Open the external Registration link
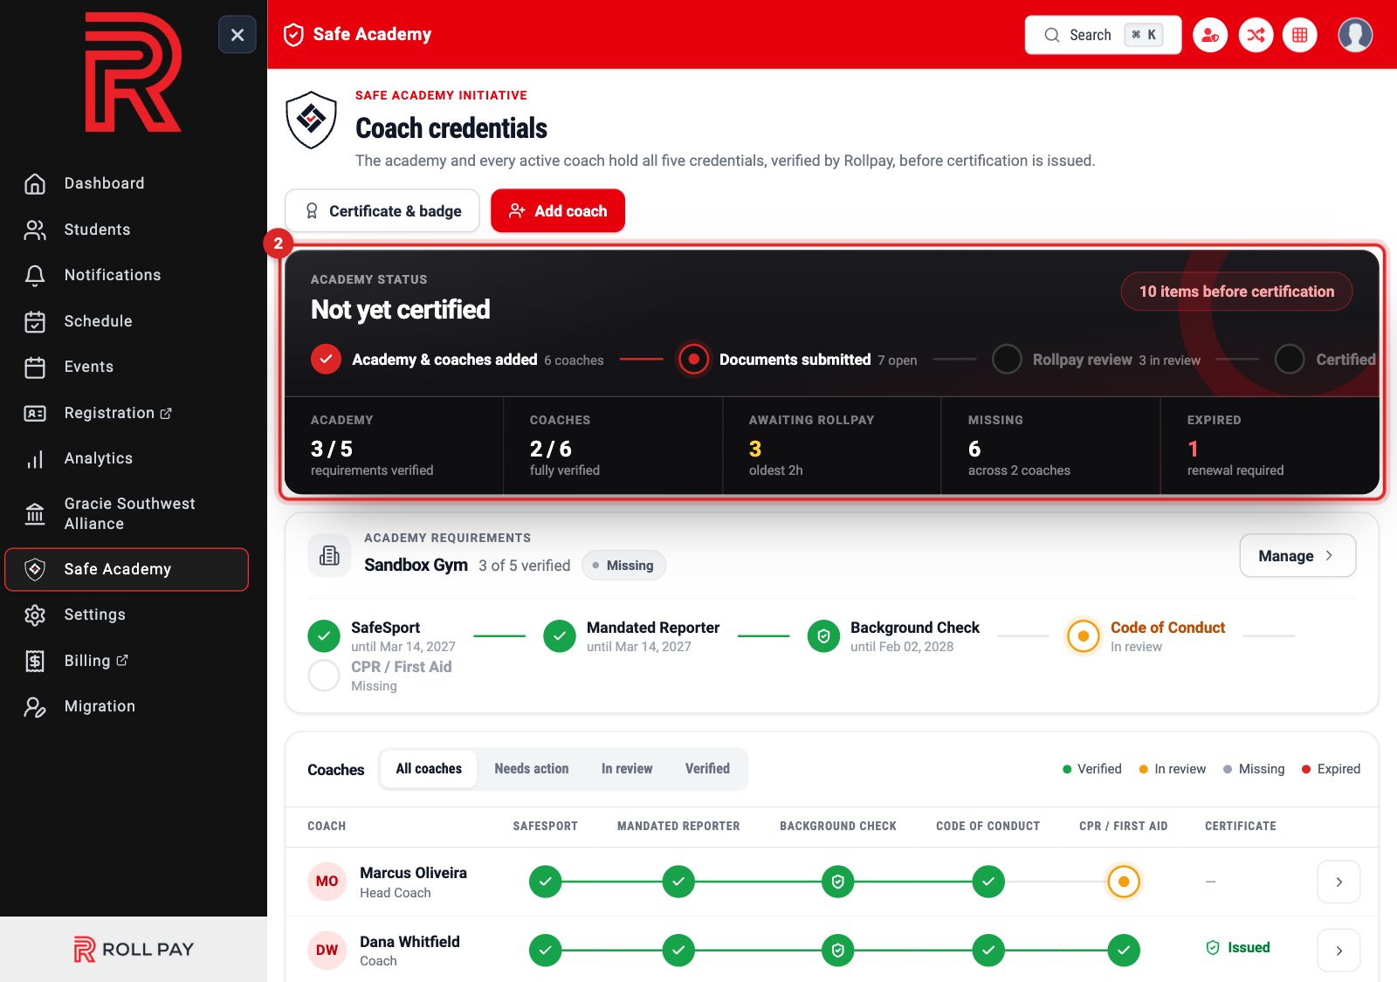 tap(127, 413)
